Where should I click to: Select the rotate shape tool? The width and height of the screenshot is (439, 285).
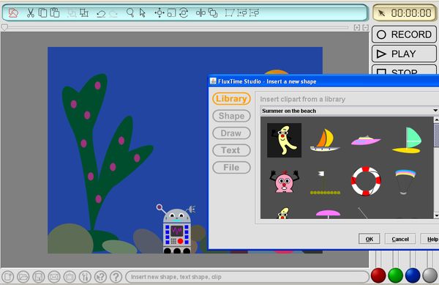(184, 13)
